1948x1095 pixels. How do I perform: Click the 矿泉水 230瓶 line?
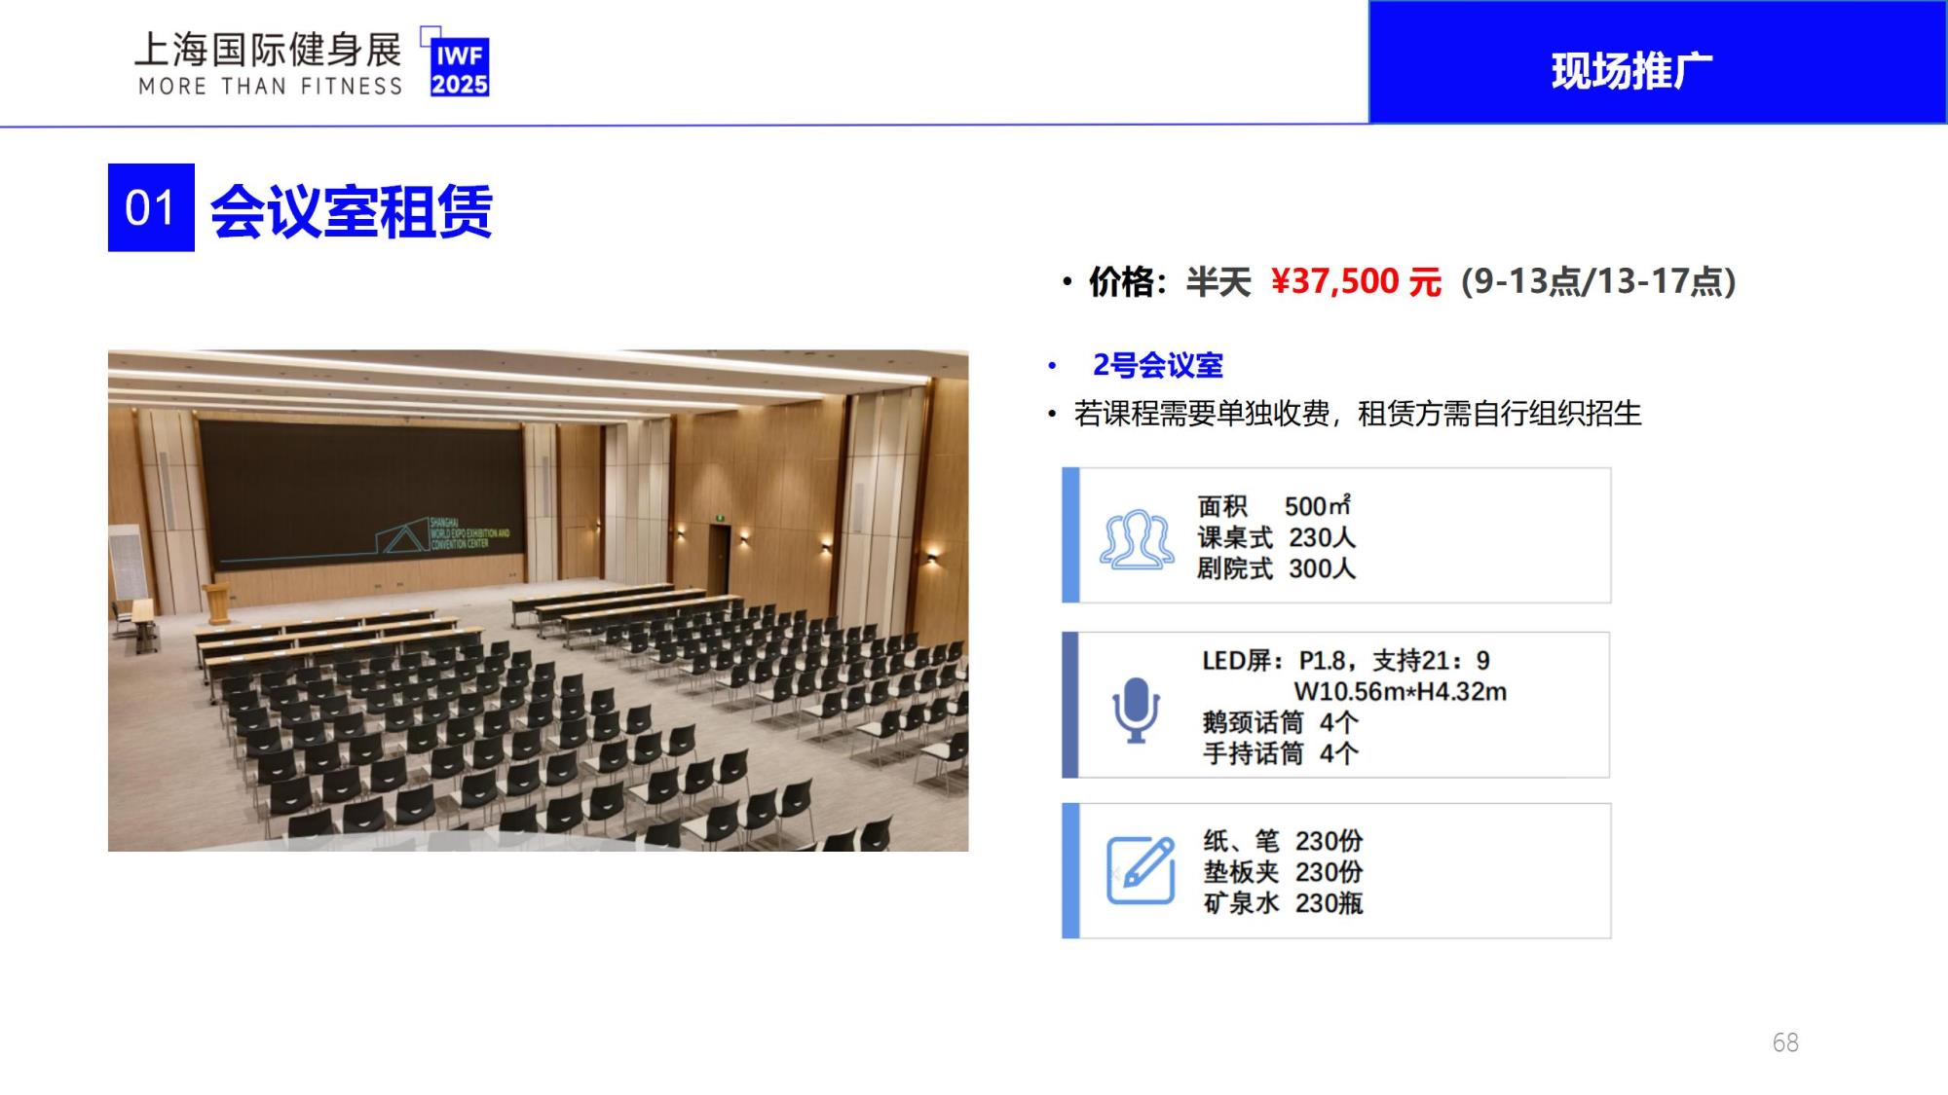(x=1283, y=903)
